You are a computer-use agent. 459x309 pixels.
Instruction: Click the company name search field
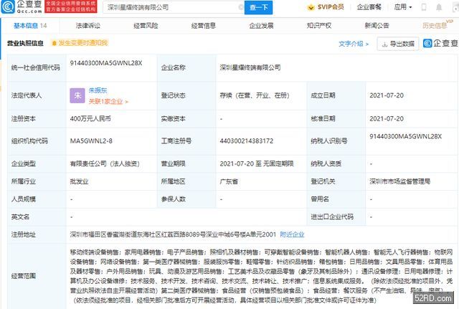pyautogui.click(x=172, y=8)
